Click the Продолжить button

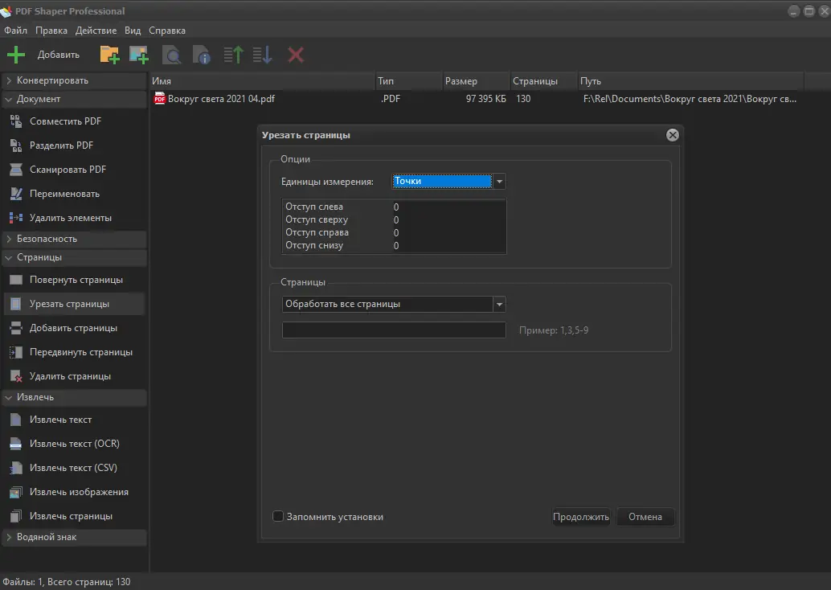click(x=580, y=517)
